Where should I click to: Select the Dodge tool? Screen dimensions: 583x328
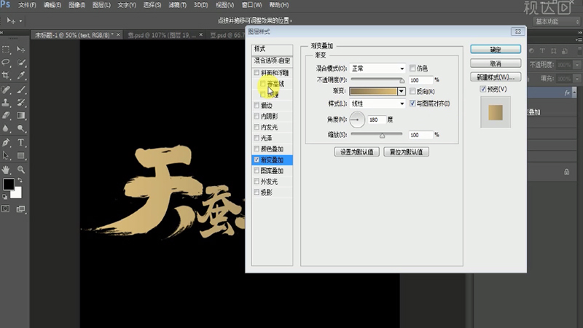(21, 129)
